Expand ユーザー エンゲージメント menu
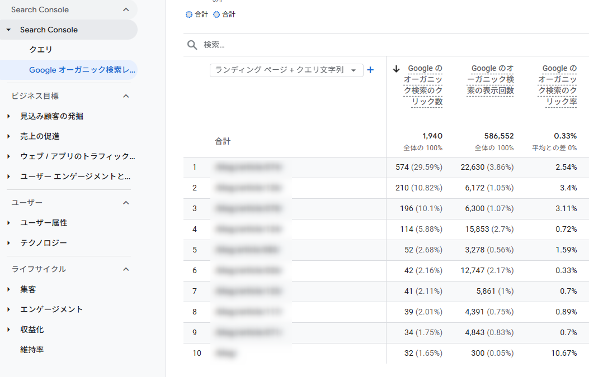 pyautogui.click(x=8, y=176)
